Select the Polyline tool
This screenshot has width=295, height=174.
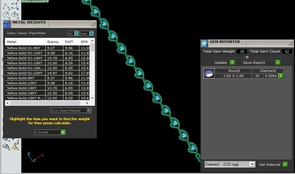point(6,6)
